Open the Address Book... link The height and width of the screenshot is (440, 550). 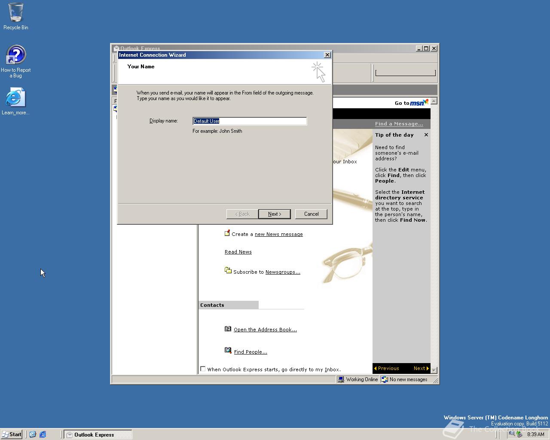(265, 330)
